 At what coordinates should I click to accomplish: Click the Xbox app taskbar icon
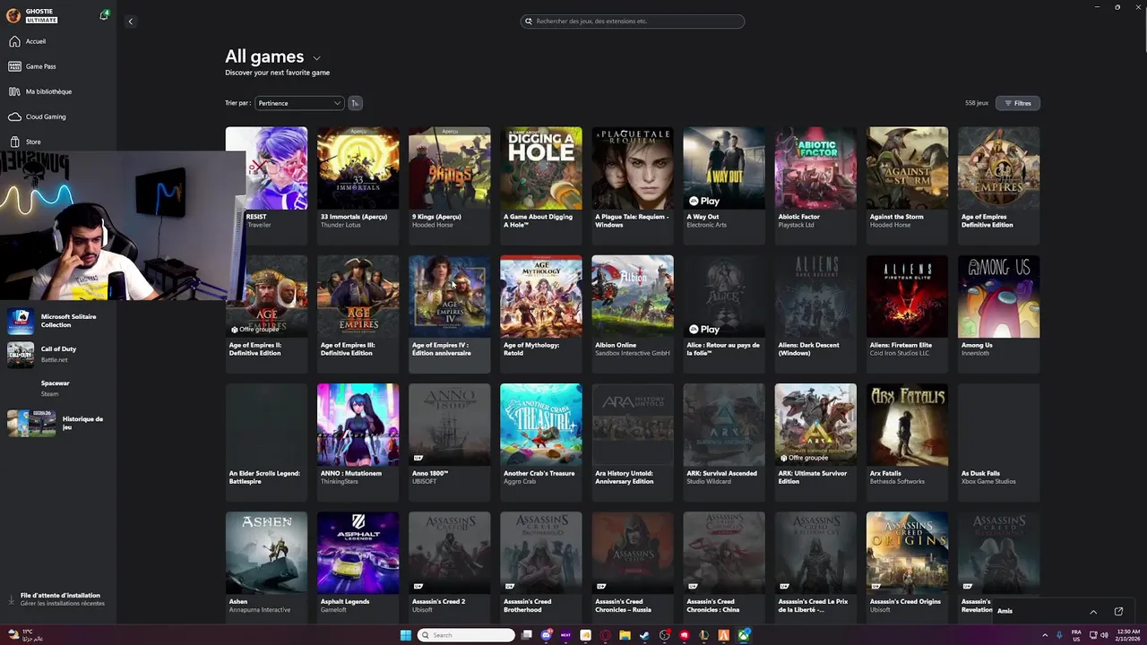click(x=744, y=635)
